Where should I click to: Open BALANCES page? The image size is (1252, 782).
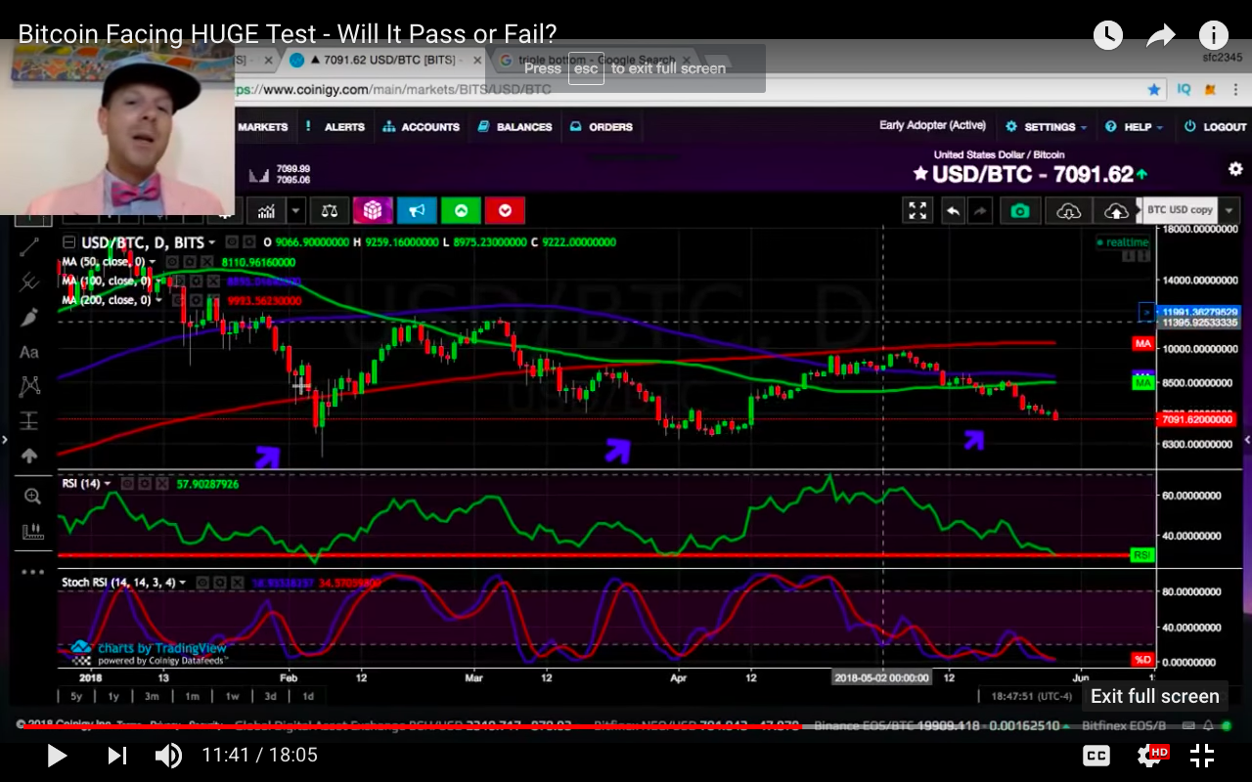pyautogui.click(x=514, y=127)
